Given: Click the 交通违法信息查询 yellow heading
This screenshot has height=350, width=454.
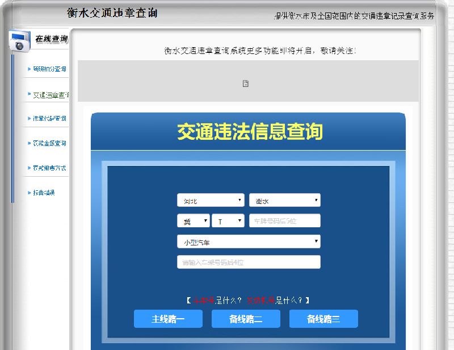Looking at the screenshot, I should (x=250, y=131).
